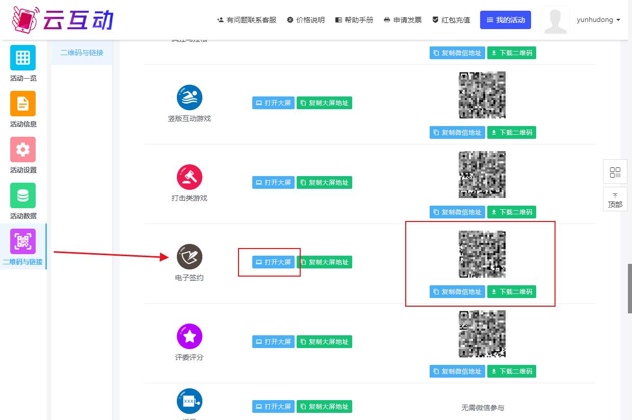Click the 评委评分 star icon

click(x=190, y=336)
